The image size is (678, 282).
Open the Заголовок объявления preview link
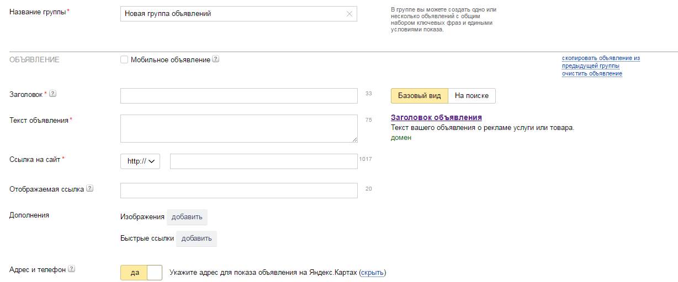coord(436,117)
